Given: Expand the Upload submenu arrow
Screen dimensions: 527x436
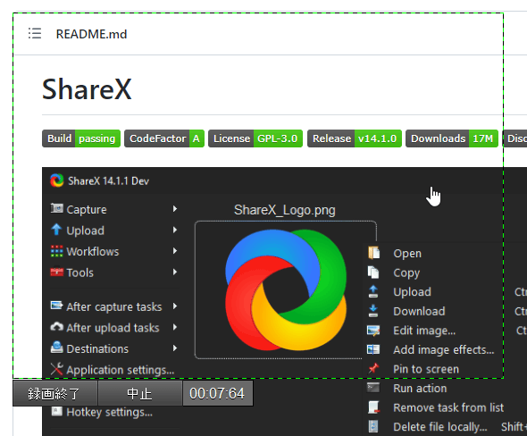Looking at the screenshot, I should pos(175,230).
